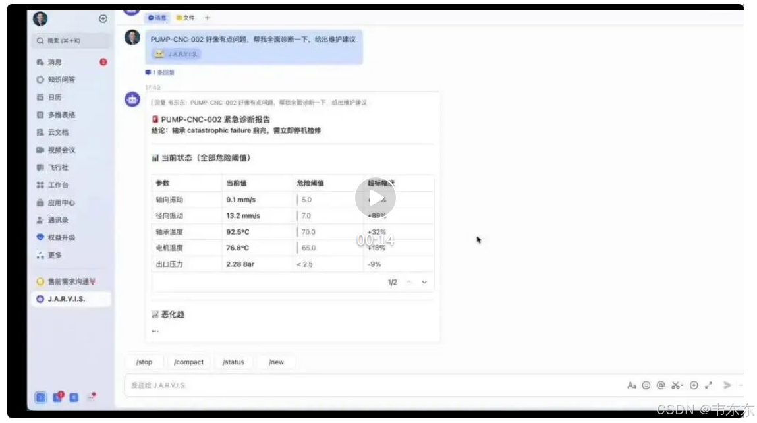Click the /new quick command button
The height and width of the screenshot is (423, 757).
coord(277,362)
